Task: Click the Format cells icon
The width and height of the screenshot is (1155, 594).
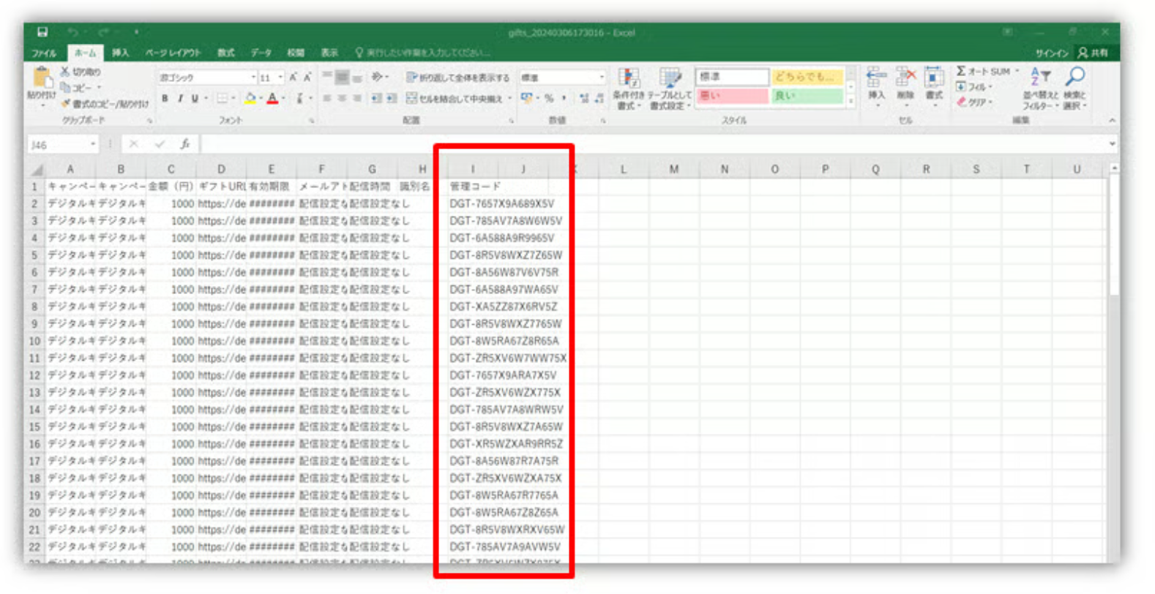Action: 934,78
